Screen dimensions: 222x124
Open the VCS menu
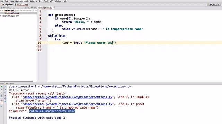(x=51, y=1)
